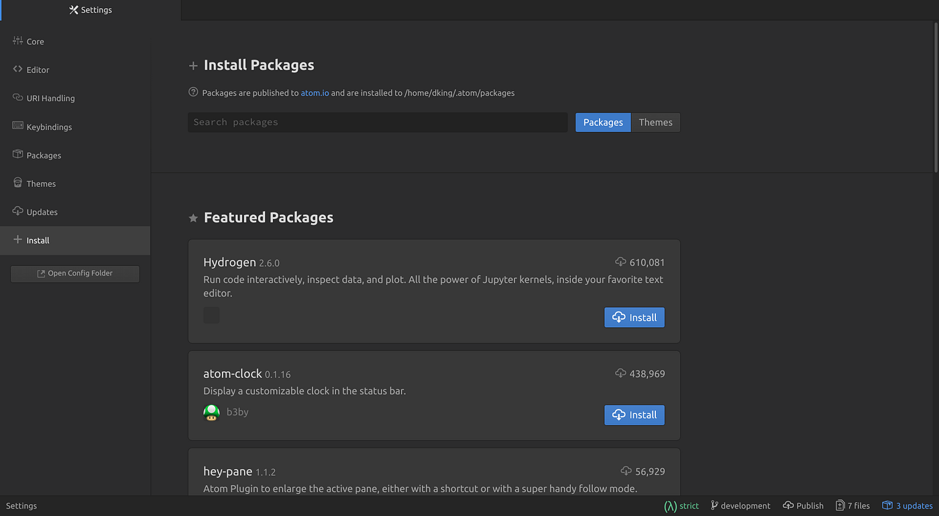Switch to the Settings tab
The width and height of the screenshot is (939, 516).
point(91,10)
